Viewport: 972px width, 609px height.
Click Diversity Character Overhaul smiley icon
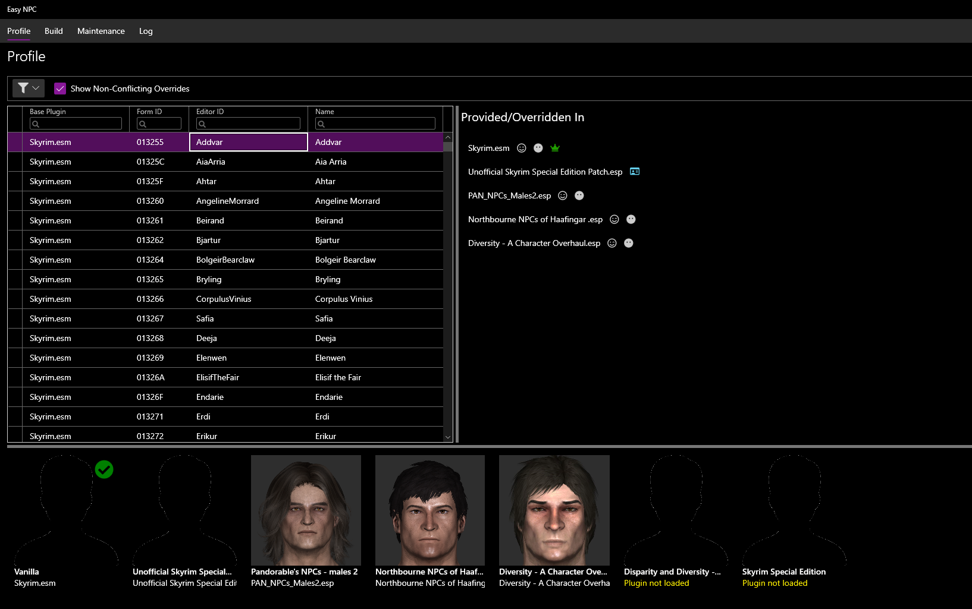(x=612, y=243)
